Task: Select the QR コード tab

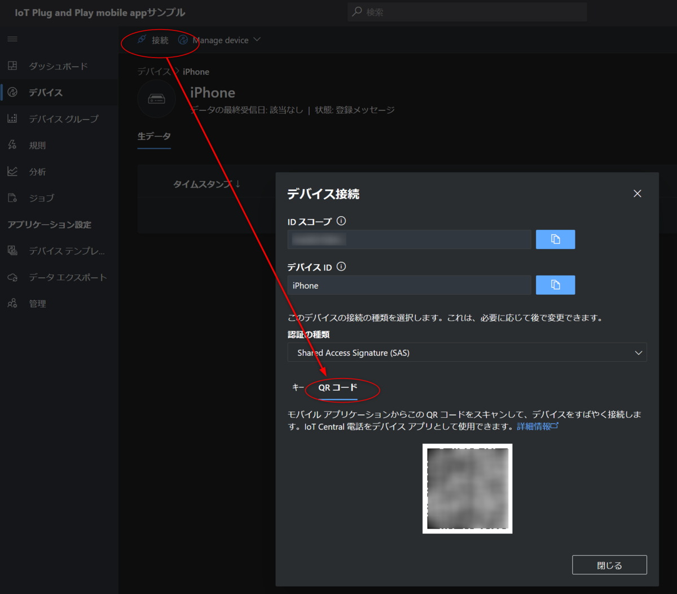Action: 337,388
